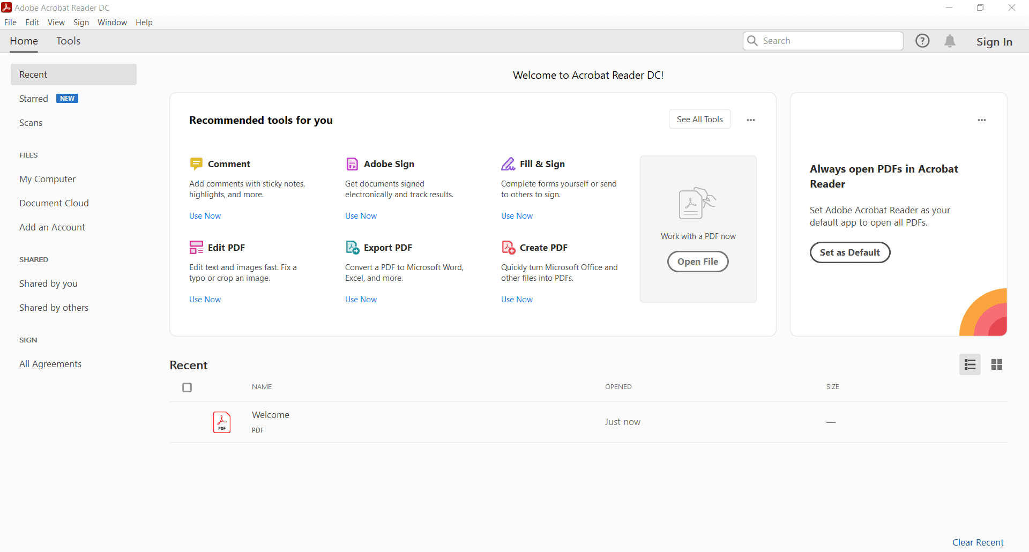Select Shared by you in the sidebar
Screen dimensions: 1029x552
[48, 284]
